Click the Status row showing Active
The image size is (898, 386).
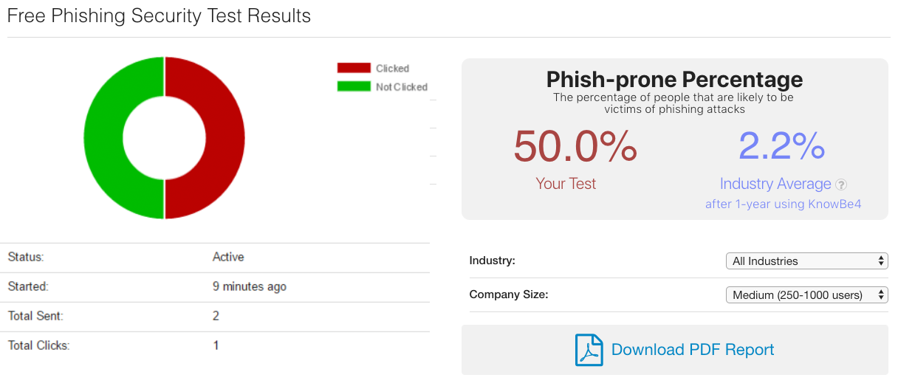[215, 258]
